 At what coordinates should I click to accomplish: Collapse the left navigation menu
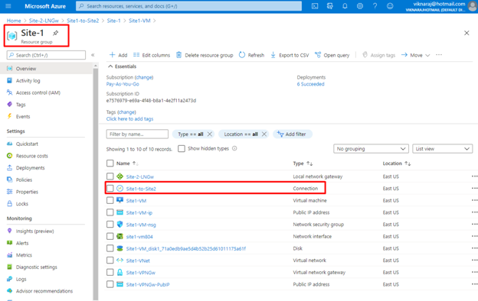point(93,55)
